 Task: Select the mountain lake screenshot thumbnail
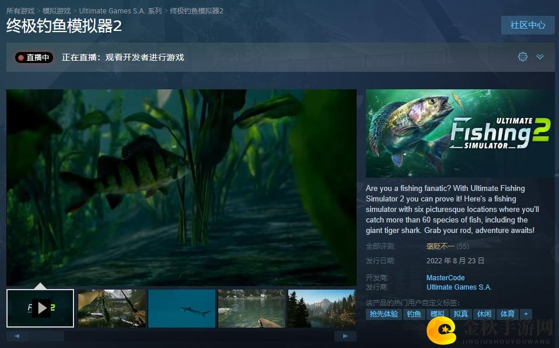tap(322, 308)
